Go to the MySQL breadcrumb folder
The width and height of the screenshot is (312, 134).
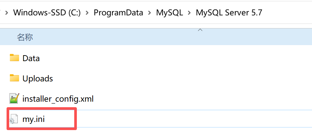[169, 13]
